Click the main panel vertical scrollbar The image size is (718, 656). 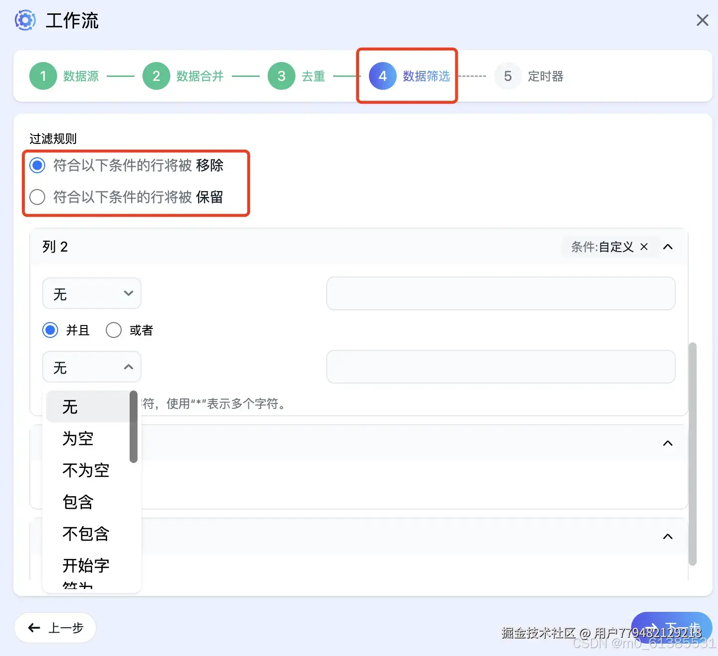click(693, 454)
